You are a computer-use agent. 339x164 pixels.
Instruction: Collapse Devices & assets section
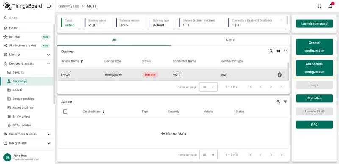[x=27, y=63]
